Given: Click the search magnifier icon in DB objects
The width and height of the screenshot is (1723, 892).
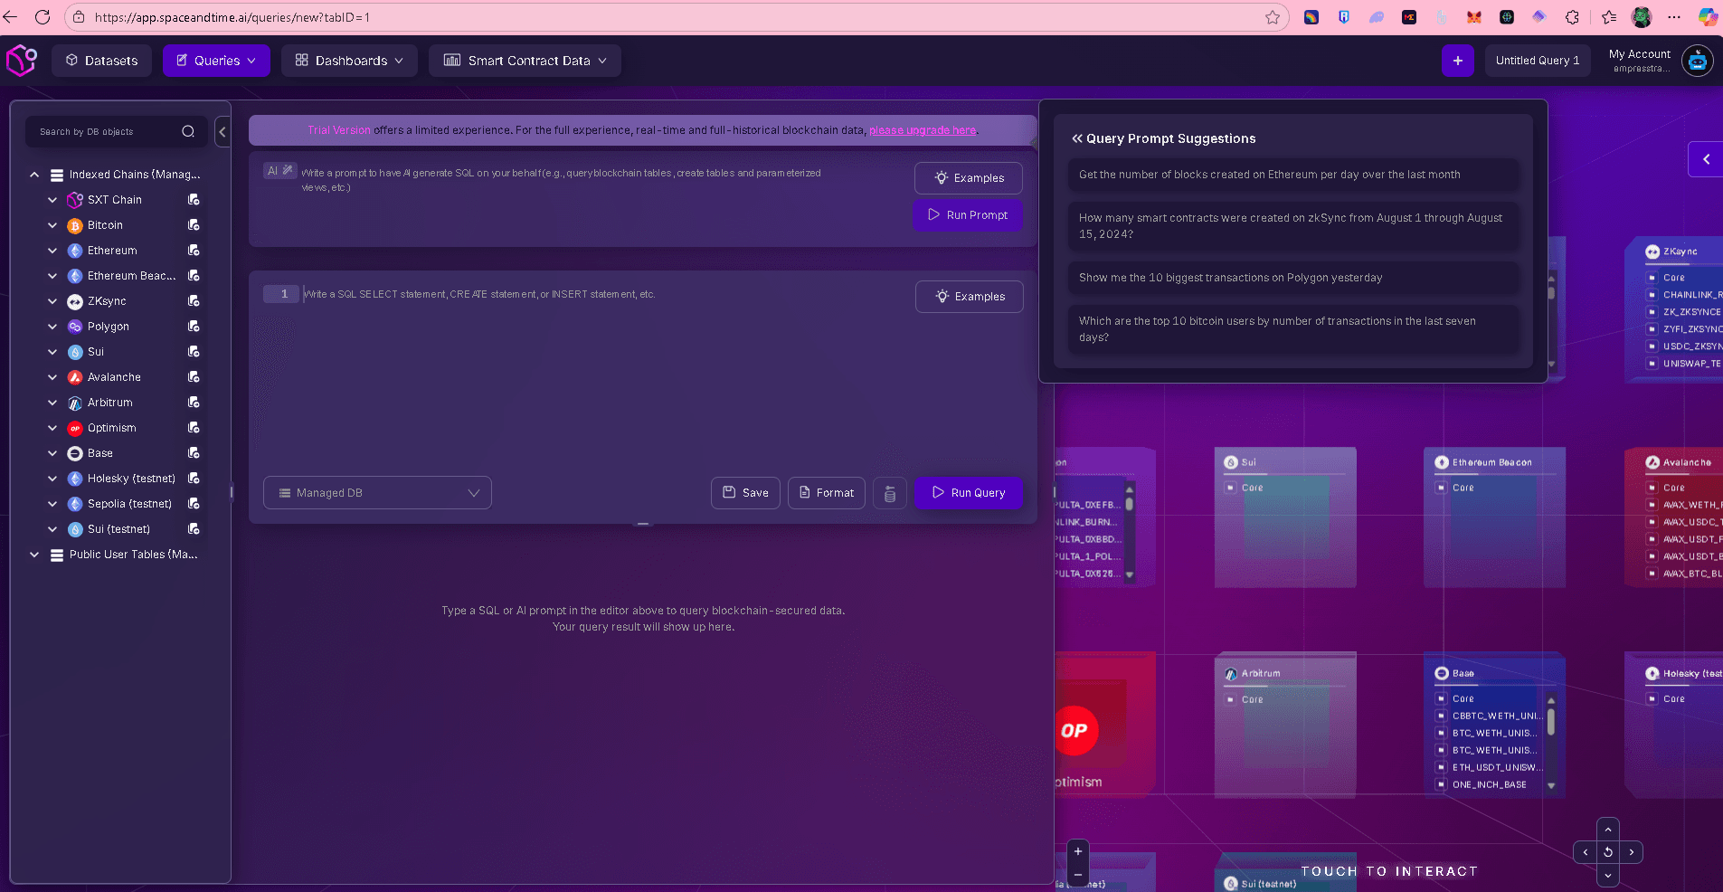Looking at the screenshot, I should (188, 131).
